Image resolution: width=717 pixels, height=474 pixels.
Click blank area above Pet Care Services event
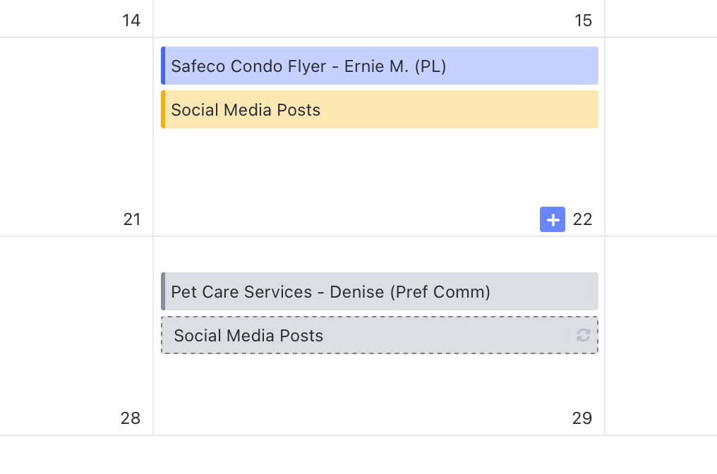click(x=380, y=255)
